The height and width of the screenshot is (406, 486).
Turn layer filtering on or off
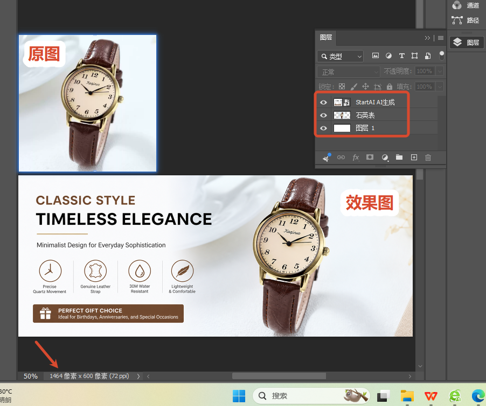tap(442, 56)
